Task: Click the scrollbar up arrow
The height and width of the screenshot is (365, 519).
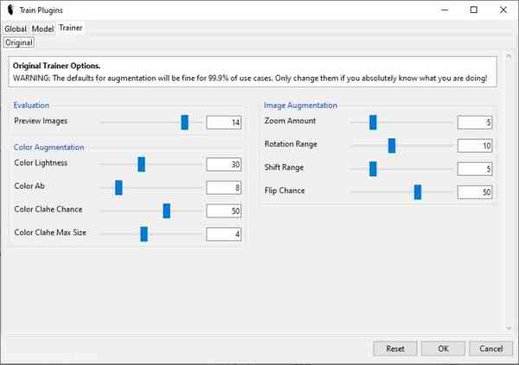Action: [x=509, y=56]
